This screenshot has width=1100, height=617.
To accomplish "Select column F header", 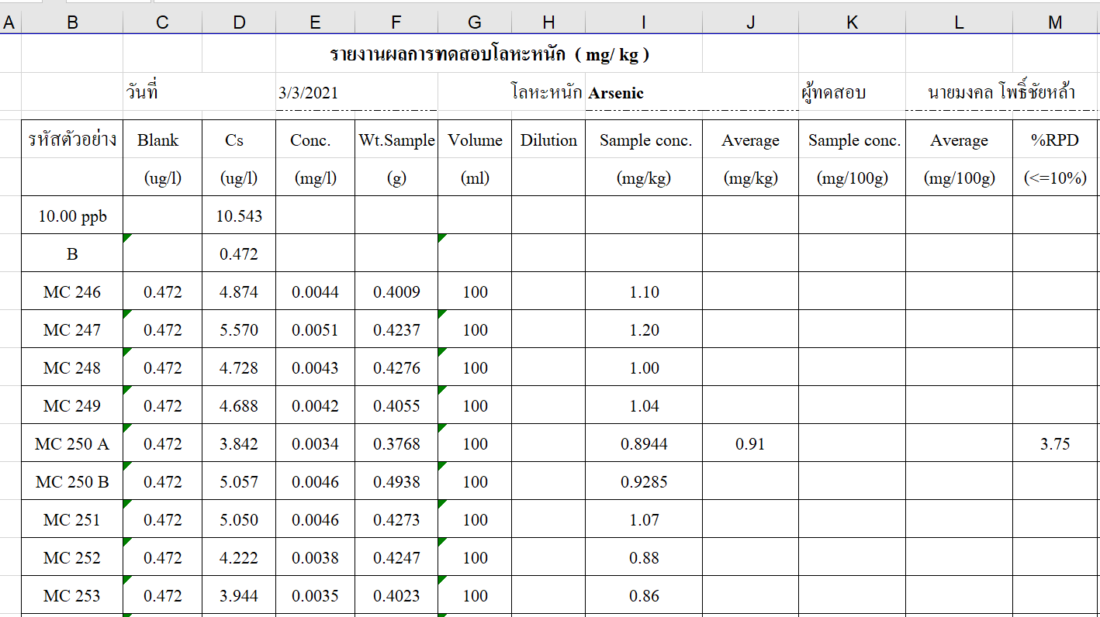I will tap(396, 23).
